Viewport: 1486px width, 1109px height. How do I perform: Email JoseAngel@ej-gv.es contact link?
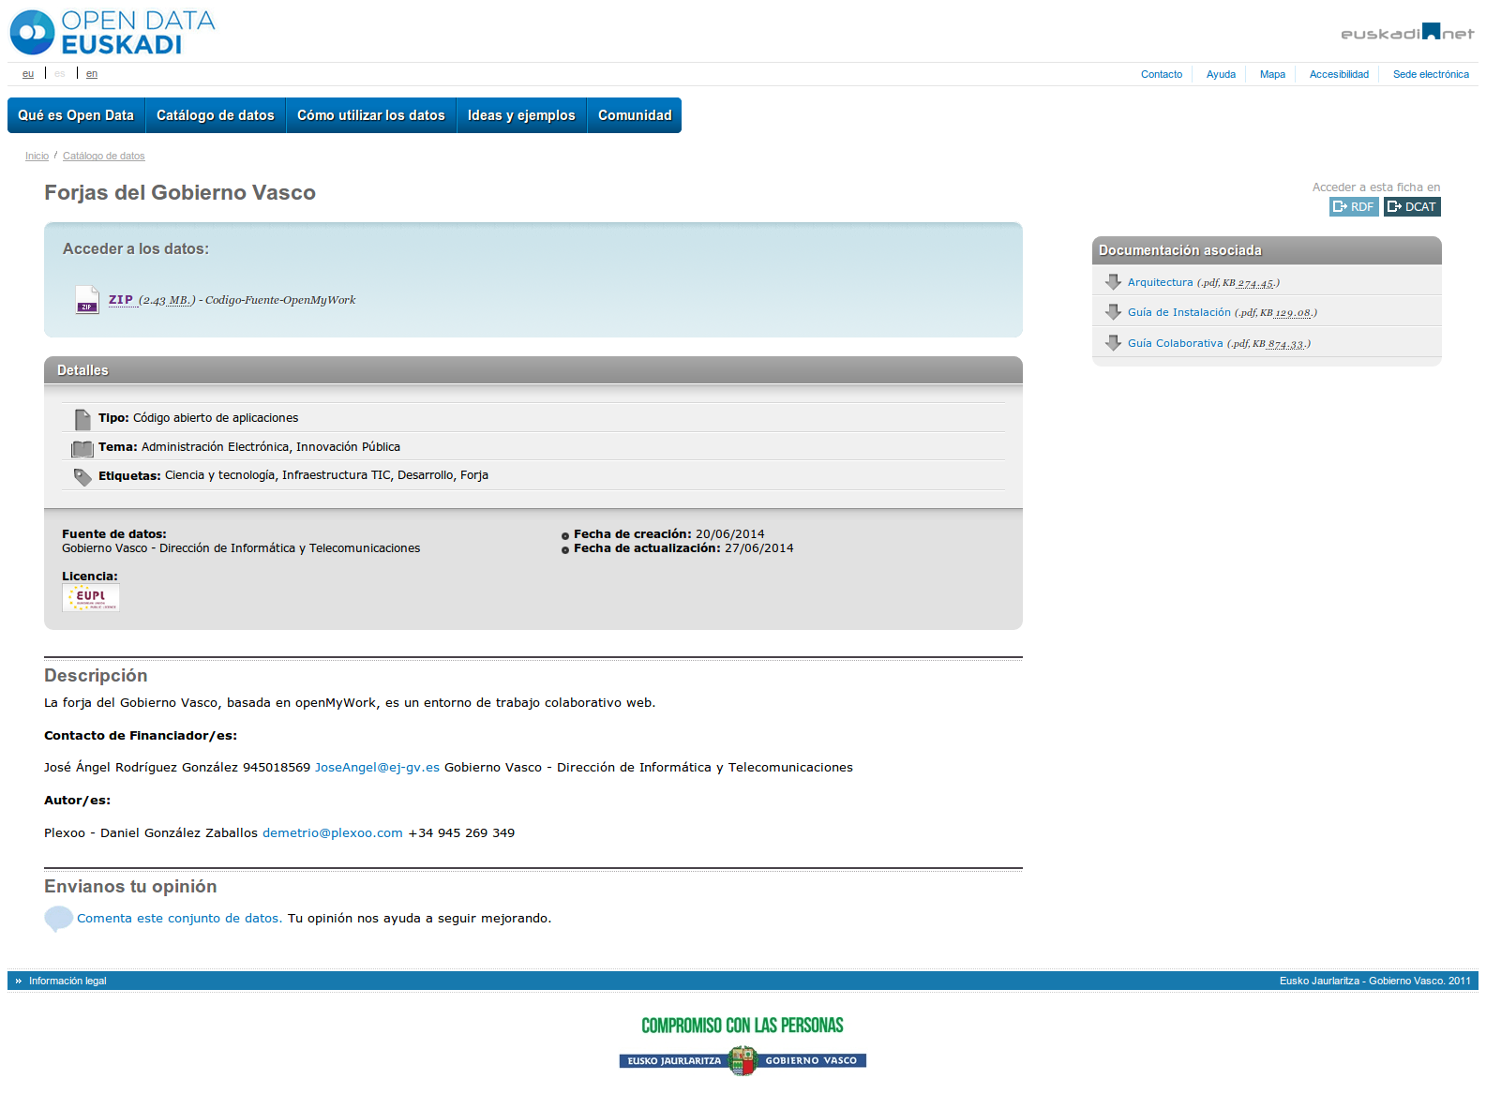(377, 768)
